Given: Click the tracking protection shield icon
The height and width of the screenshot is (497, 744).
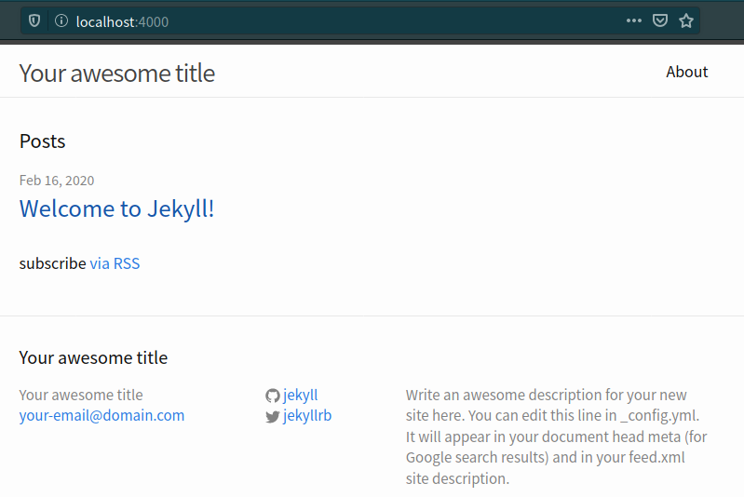Looking at the screenshot, I should tap(35, 20).
